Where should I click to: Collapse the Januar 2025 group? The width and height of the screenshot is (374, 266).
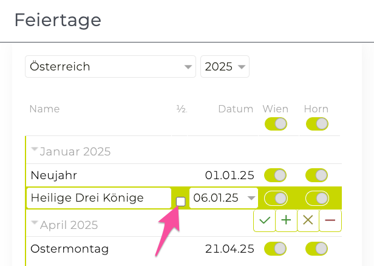[x=35, y=150]
